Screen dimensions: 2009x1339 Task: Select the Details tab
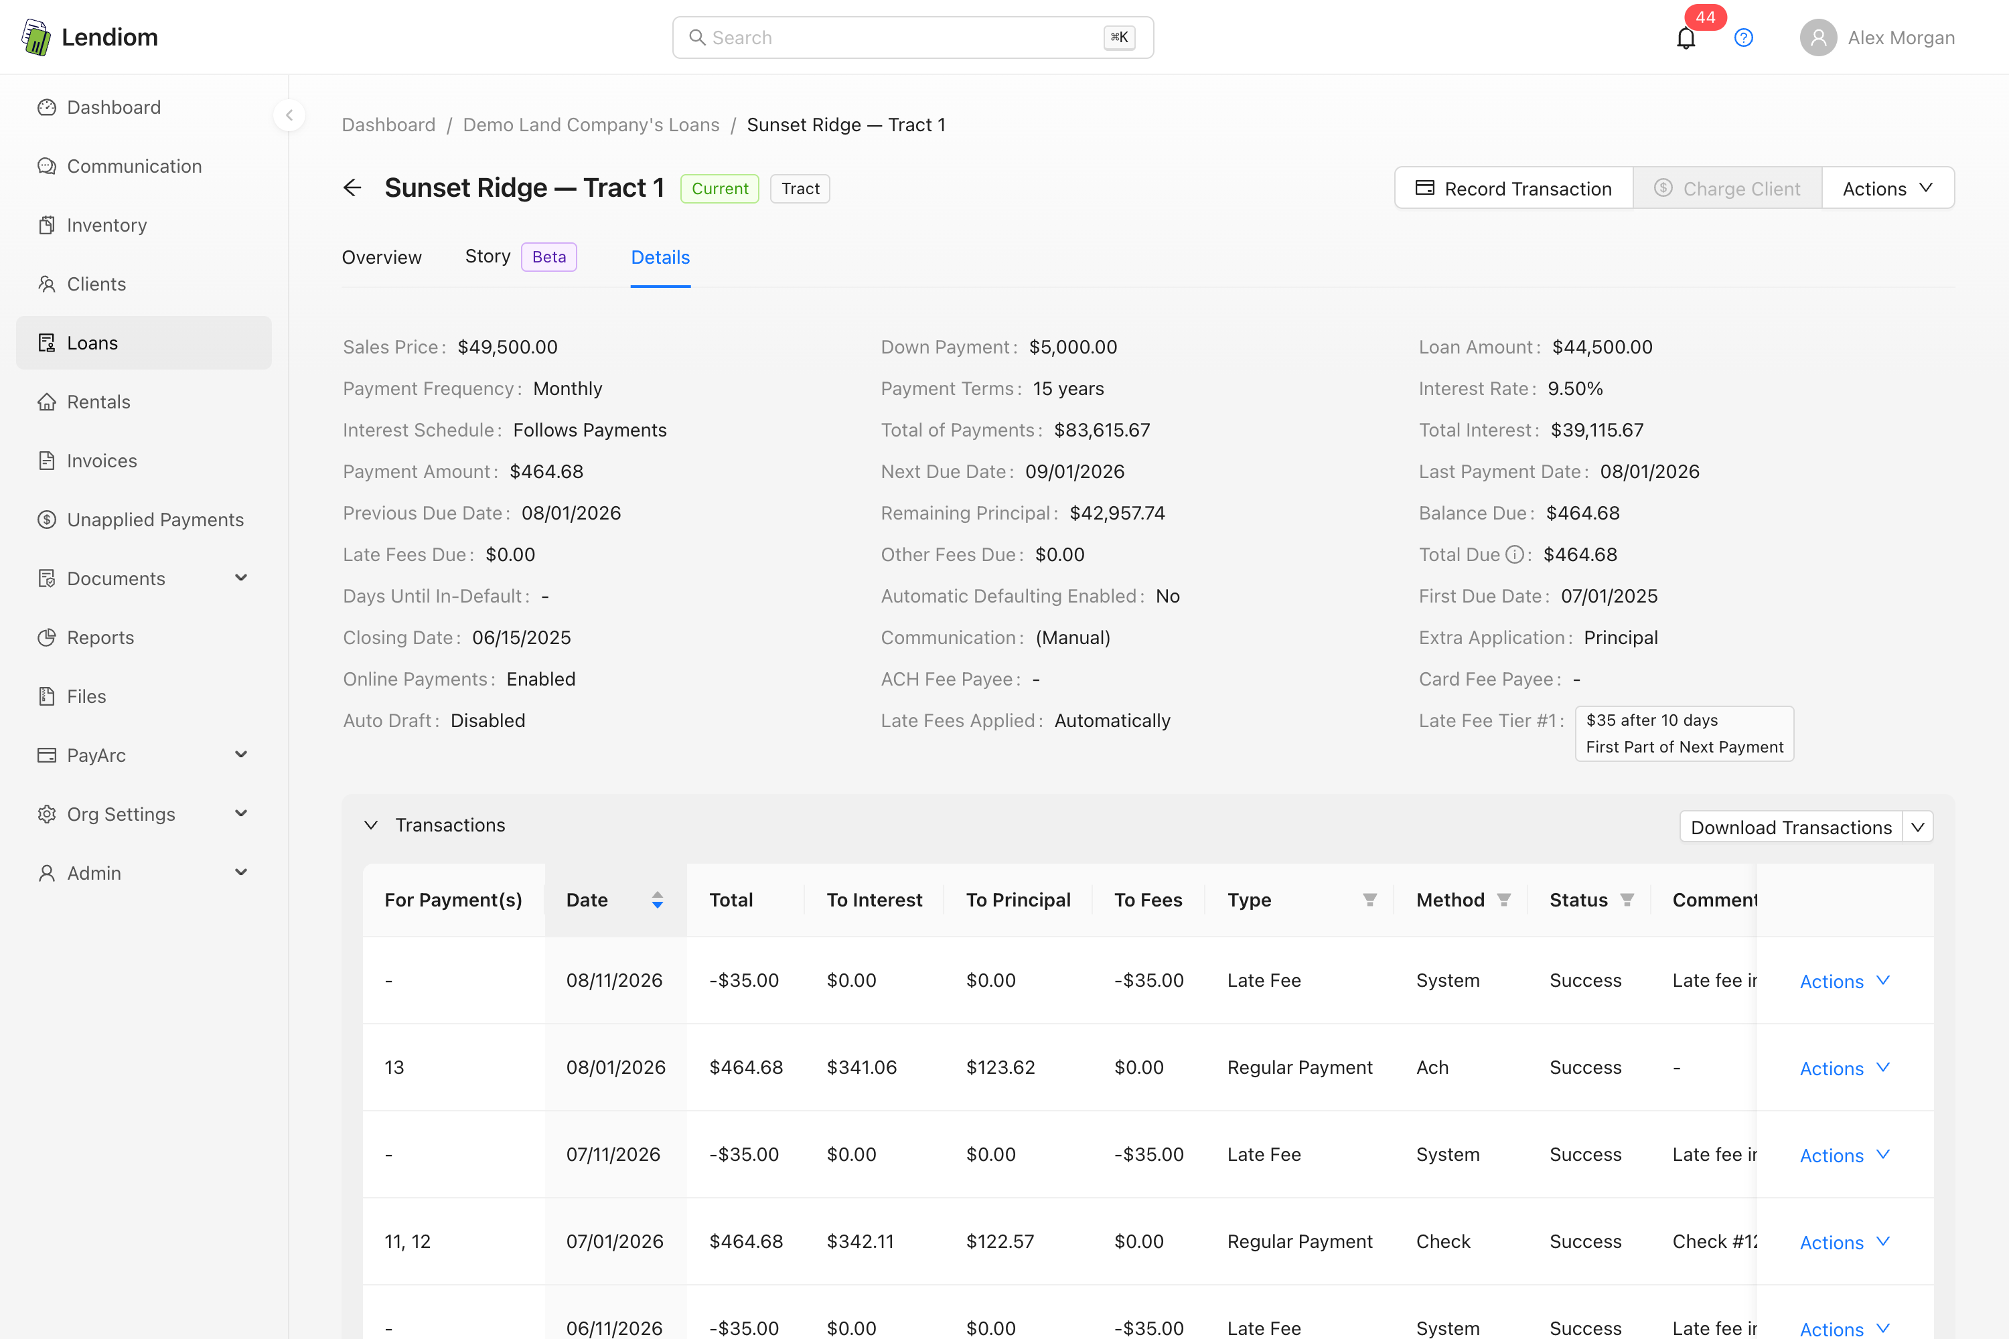coord(660,257)
